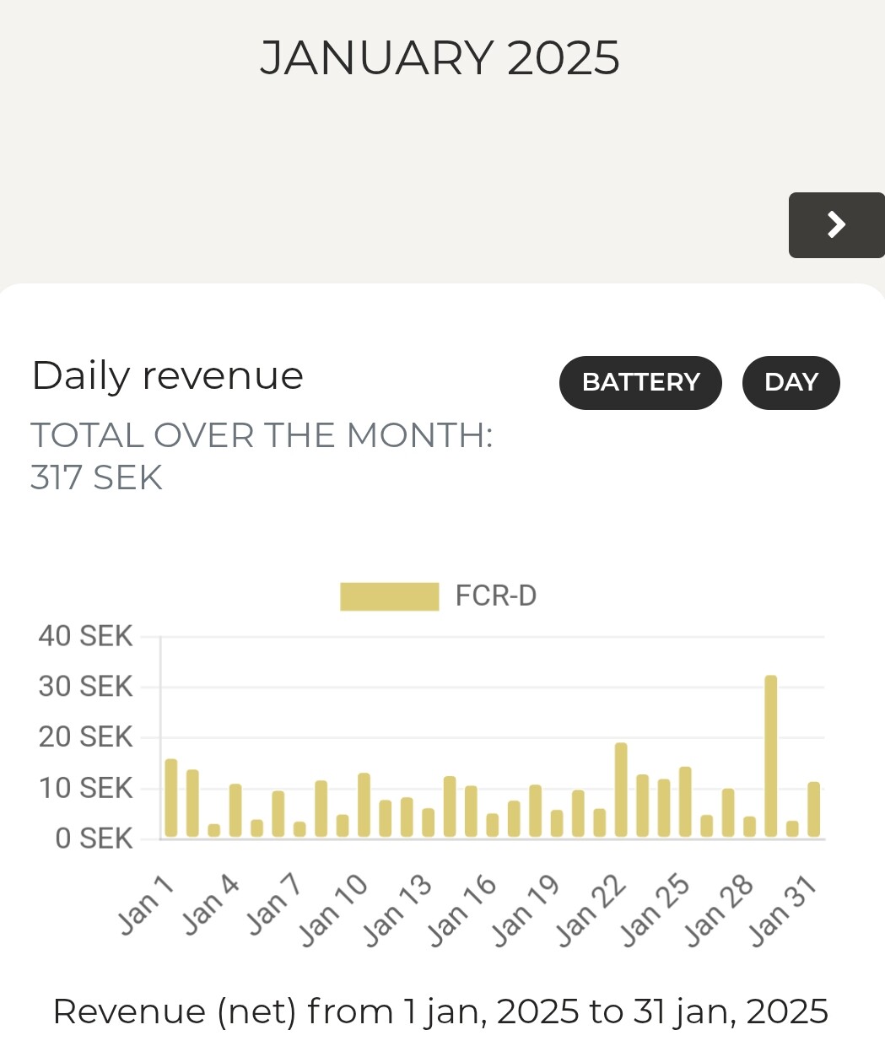Click the Jan 25 revenue bar
The height and width of the screenshot is (1057, 885).
point(685,801)
